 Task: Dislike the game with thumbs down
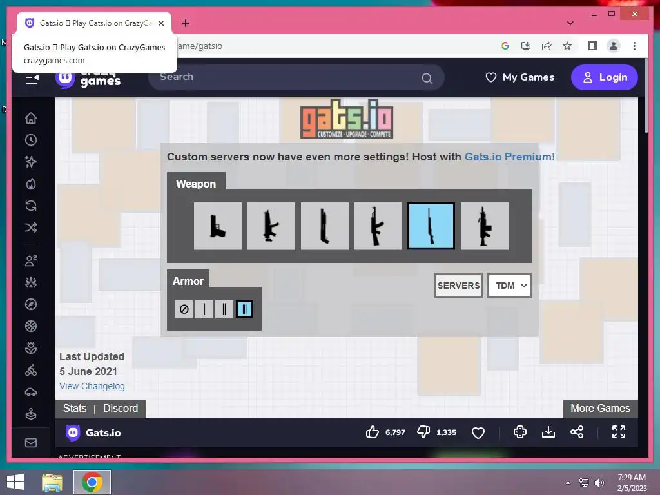423,432
